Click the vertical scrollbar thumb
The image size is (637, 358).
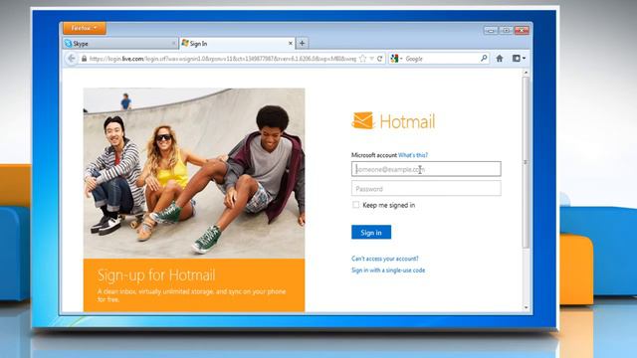coord(526,162)
